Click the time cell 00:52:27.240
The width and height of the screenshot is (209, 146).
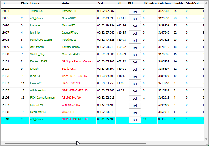pyautogui.click(x=106, y=33)
